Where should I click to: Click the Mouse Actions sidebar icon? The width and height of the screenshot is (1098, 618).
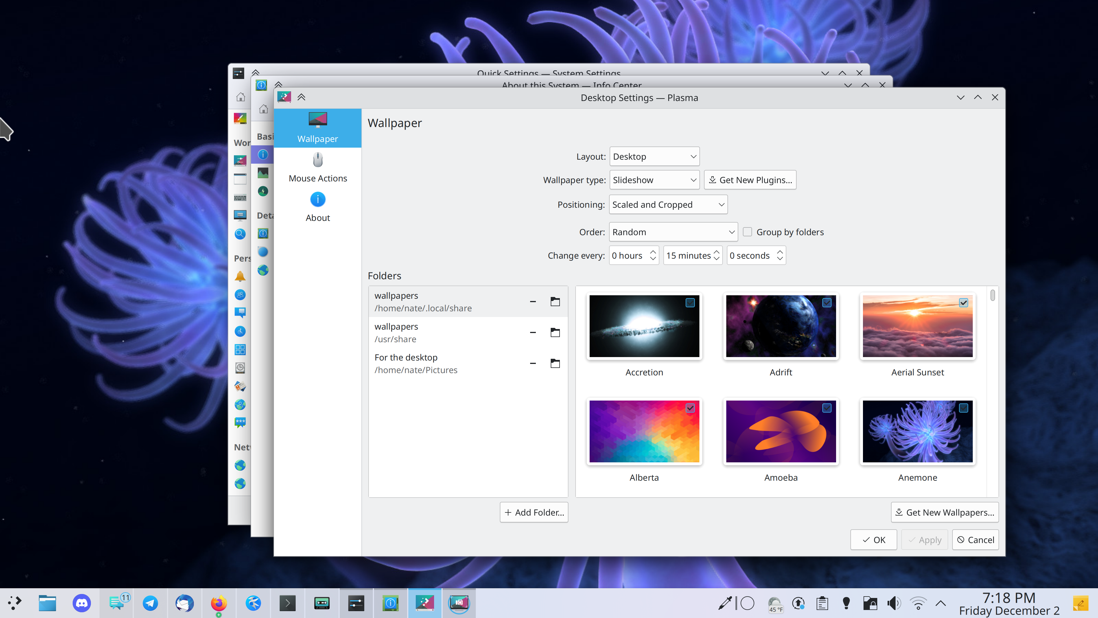[318, 160]
